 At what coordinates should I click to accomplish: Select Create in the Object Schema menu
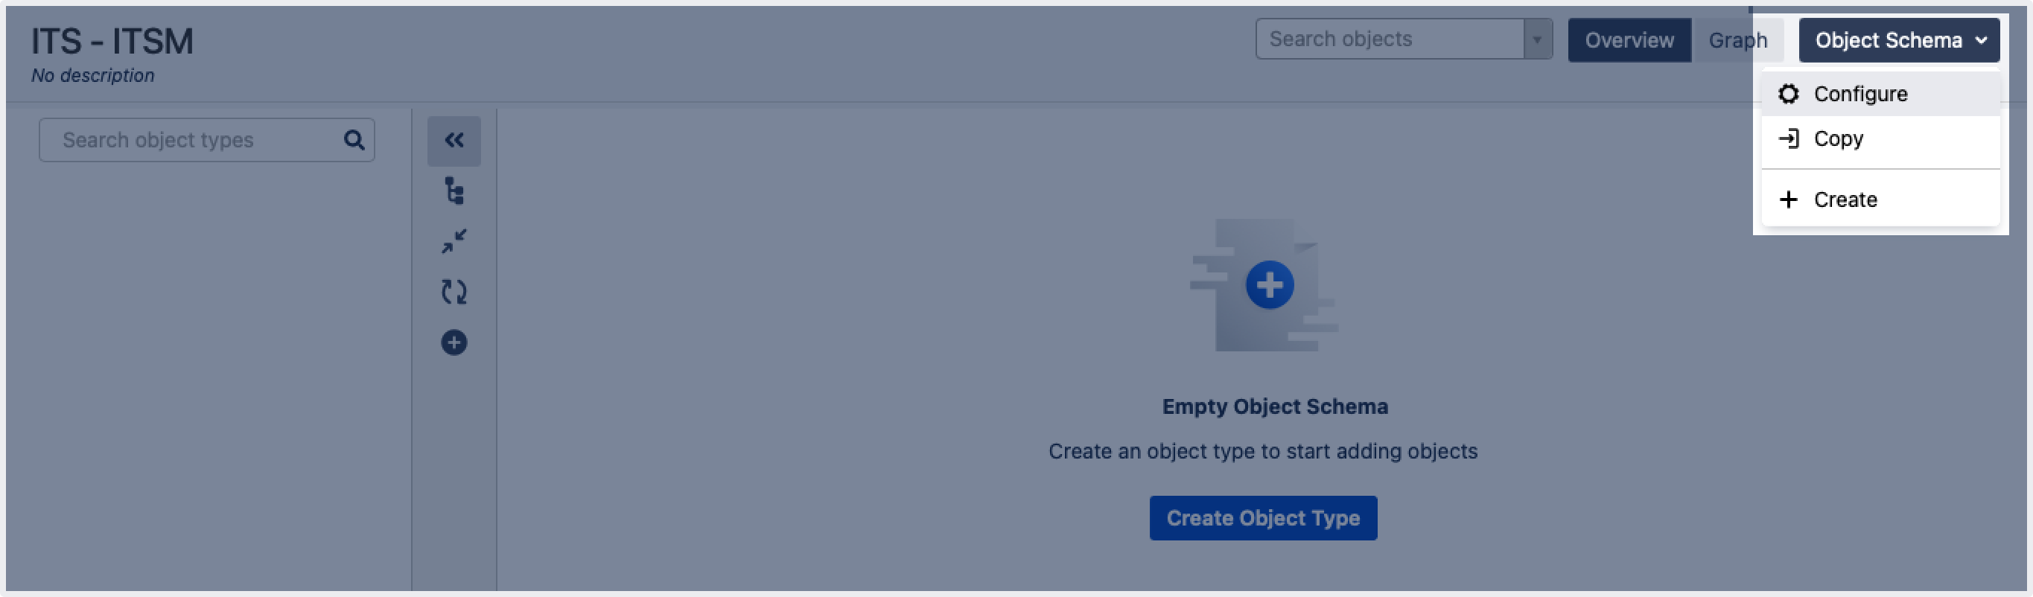[1845, 199]
